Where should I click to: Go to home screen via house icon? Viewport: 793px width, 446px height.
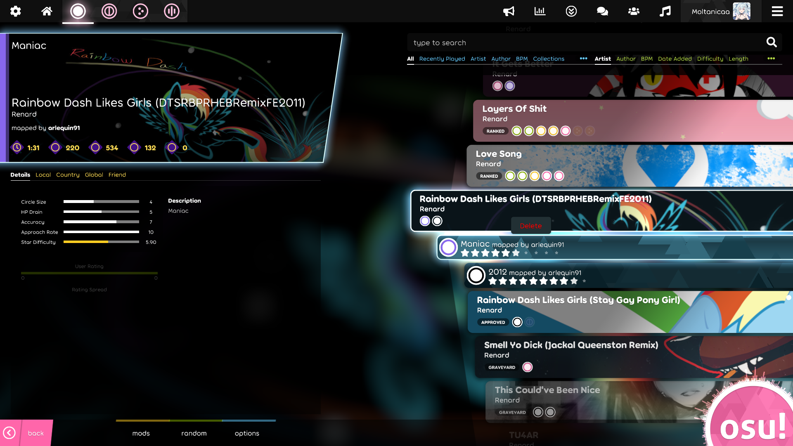47,11
